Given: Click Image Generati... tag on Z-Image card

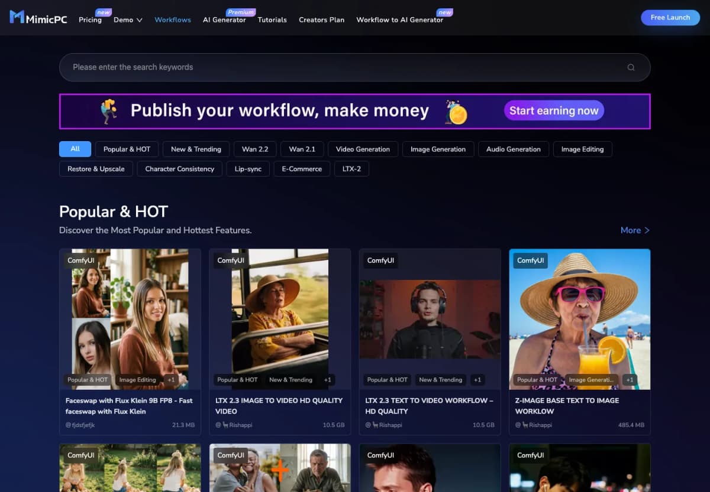Looking at the screenshot, I should 590,380.
